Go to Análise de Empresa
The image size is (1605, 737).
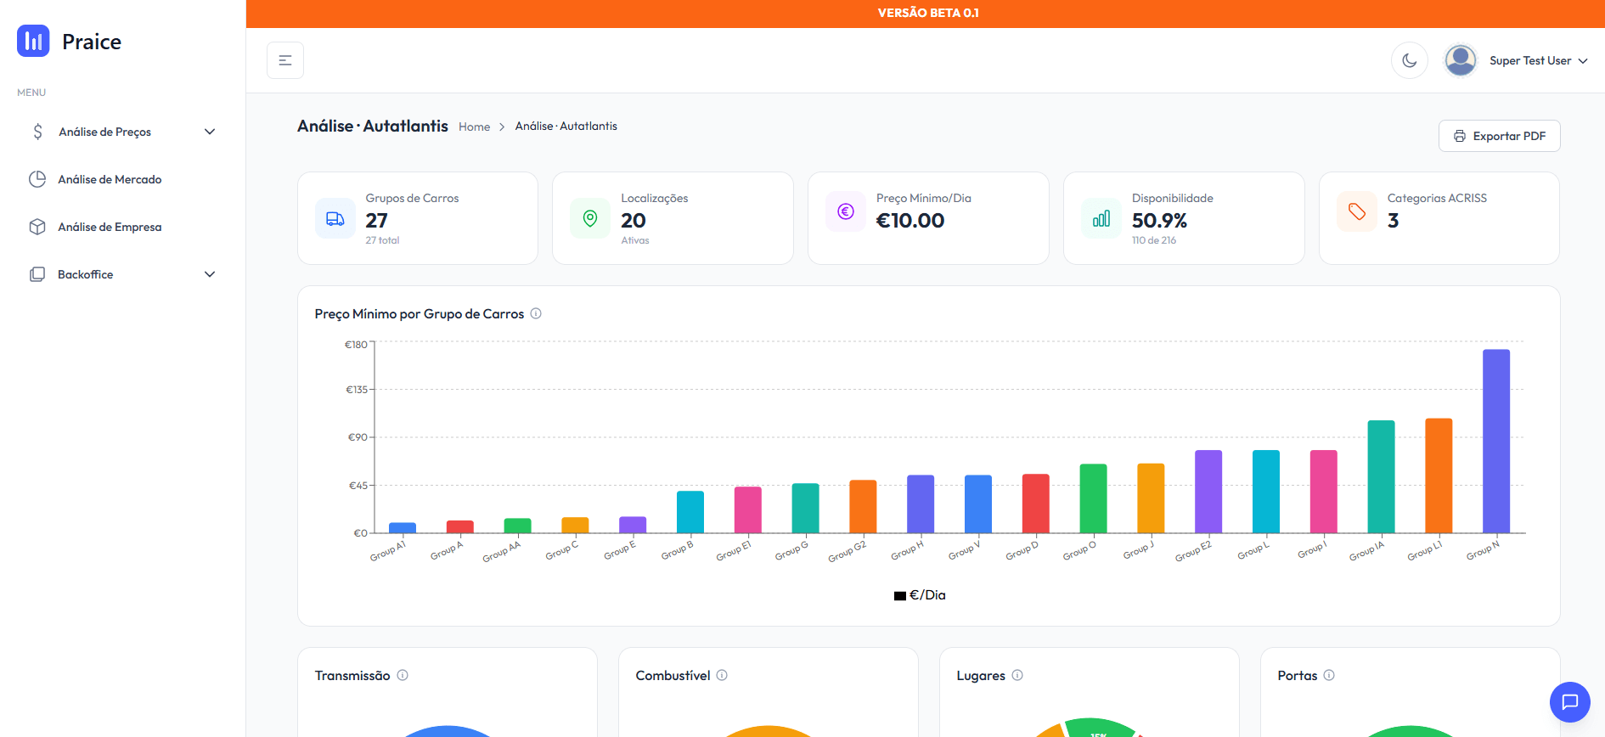[110, 227]
